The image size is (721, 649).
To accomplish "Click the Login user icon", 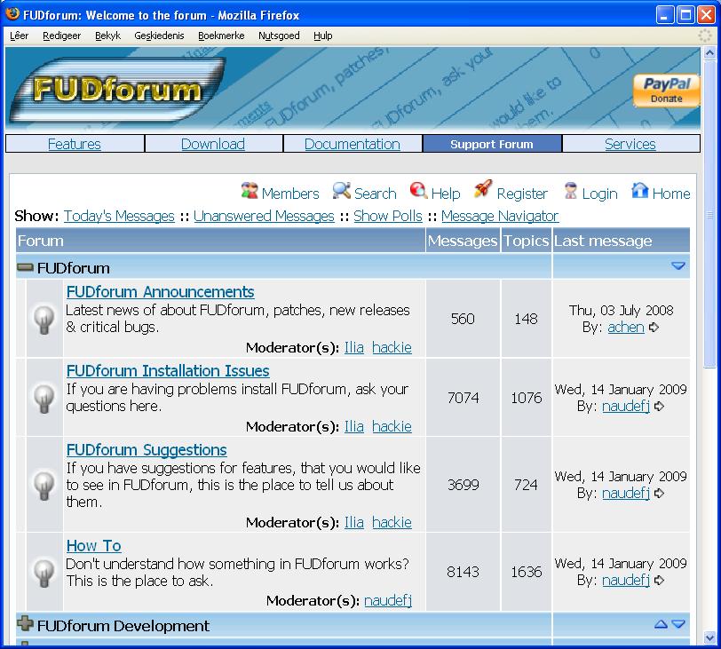I will (x=570, y=192).
